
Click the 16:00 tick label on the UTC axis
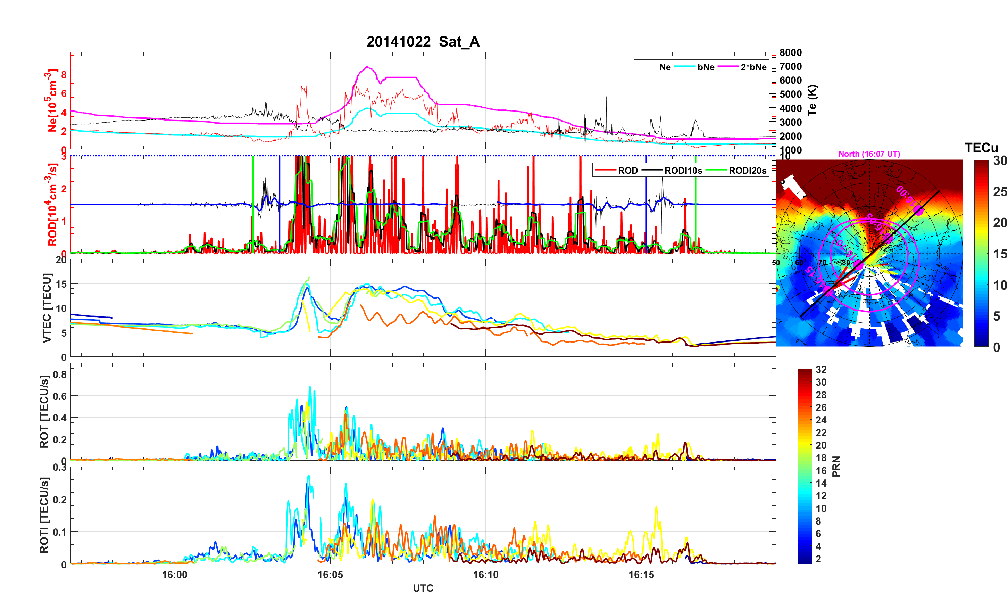[x=174, y=575]
